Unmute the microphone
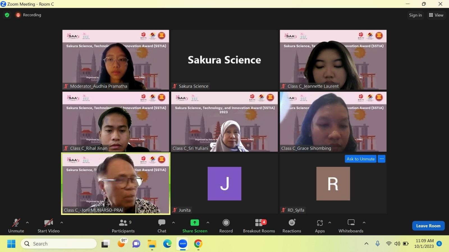449x252 pixels. (16, 226)
